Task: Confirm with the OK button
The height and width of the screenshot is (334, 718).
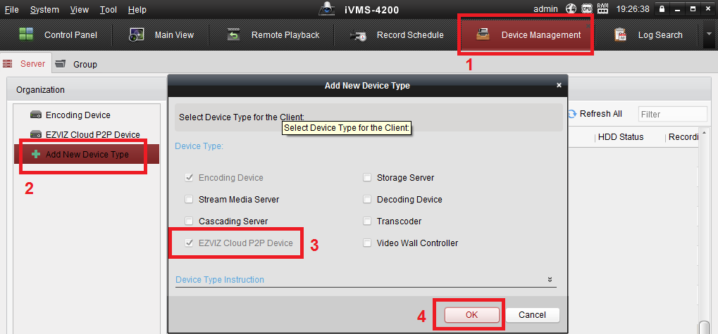Action: click(471, 315)
